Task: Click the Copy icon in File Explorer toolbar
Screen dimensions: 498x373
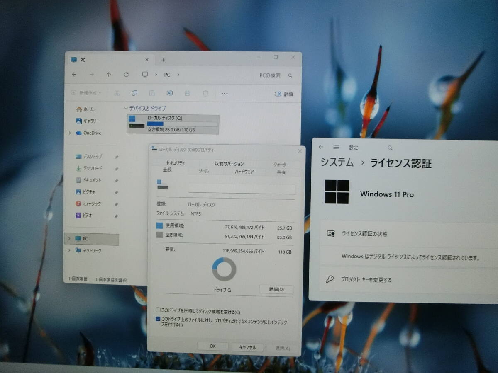Action: 134,93
